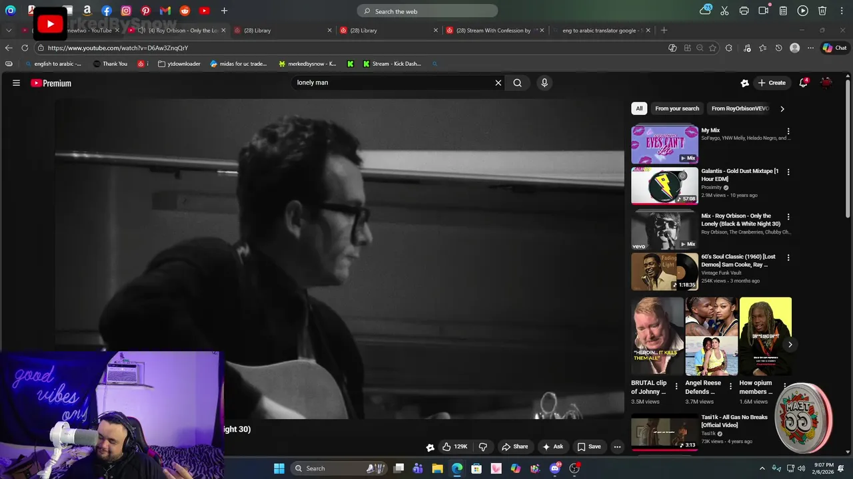Reload the current page

click(25, 48)
